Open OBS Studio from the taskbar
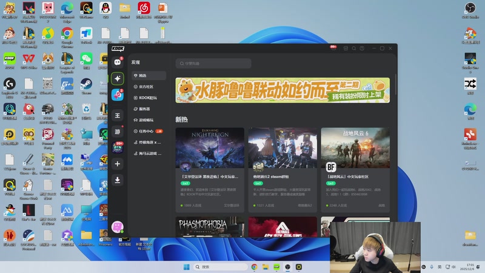The width and height of the screenshot is (485, 273). coord(287,267)
